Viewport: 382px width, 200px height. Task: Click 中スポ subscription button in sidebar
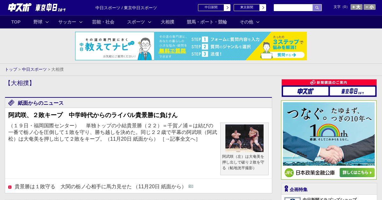click(x=306, y=91)
